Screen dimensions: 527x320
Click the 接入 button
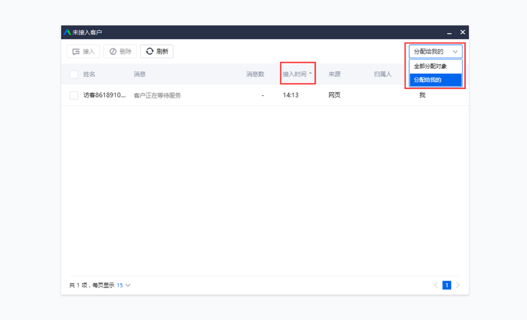click(83, 52)
